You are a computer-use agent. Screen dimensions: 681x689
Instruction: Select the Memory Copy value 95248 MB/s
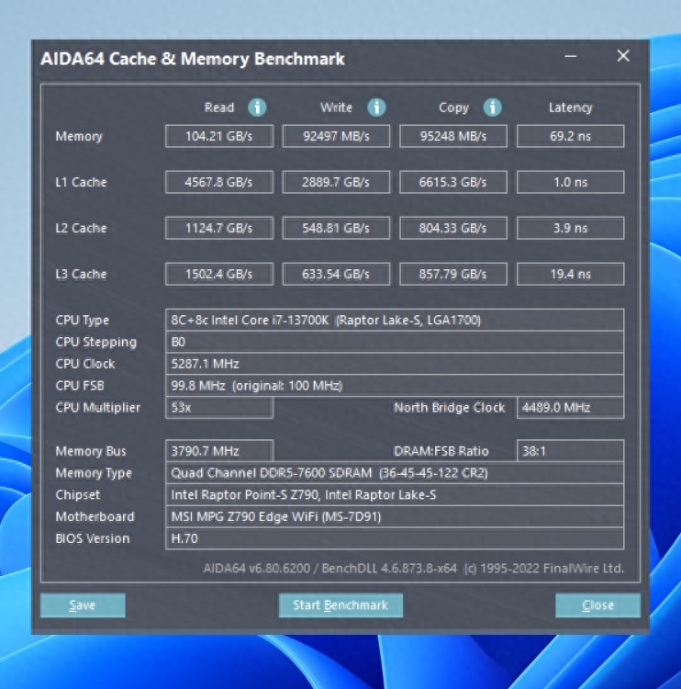453,136
